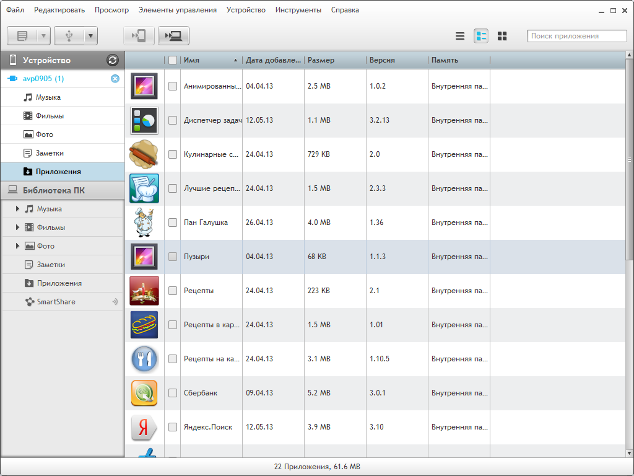Viewport: 634px width, 476px height.
Task: Click the refresh icon beside Устройство
Action: pyautogui.click(x=112, y=60)
